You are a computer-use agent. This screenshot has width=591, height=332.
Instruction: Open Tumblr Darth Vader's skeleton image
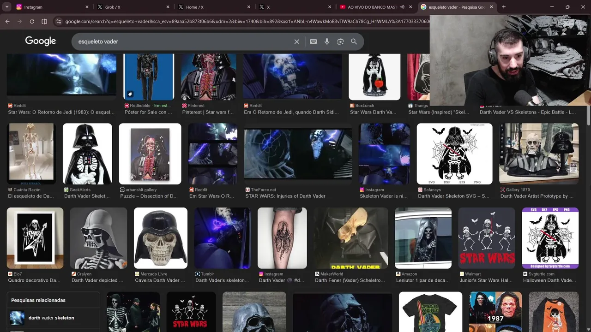click(223, 238)
